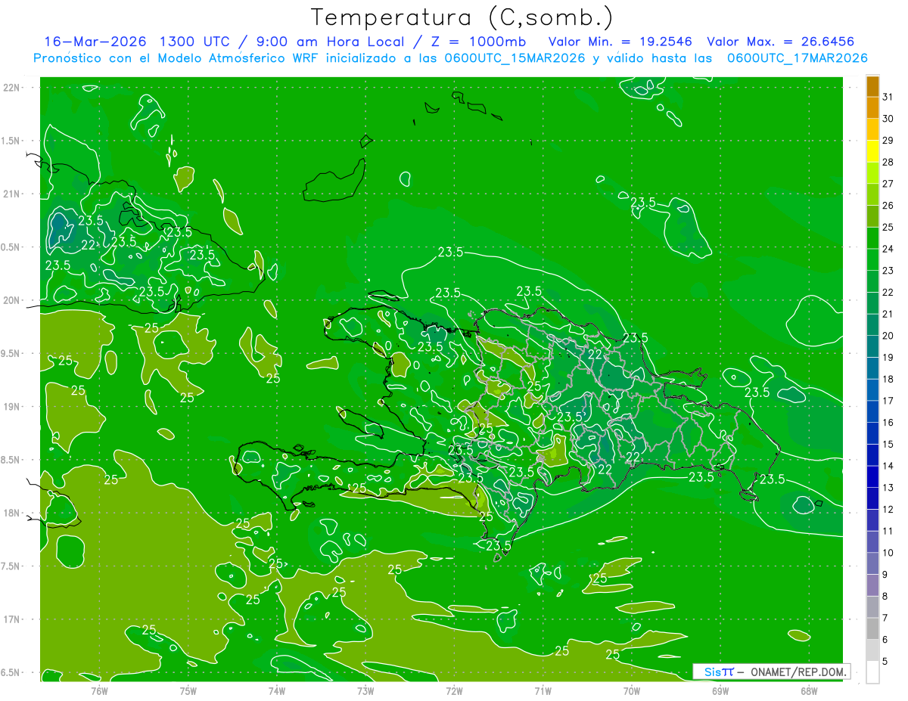Click the 10 value on the color scale

(x=888, y=553)
